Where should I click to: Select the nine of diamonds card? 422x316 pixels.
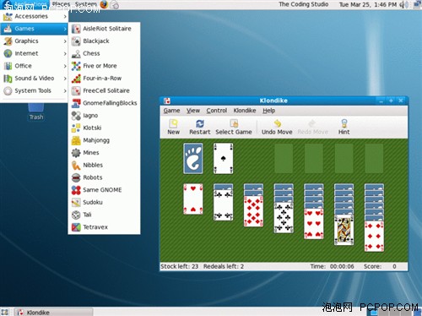coord(253,211)
